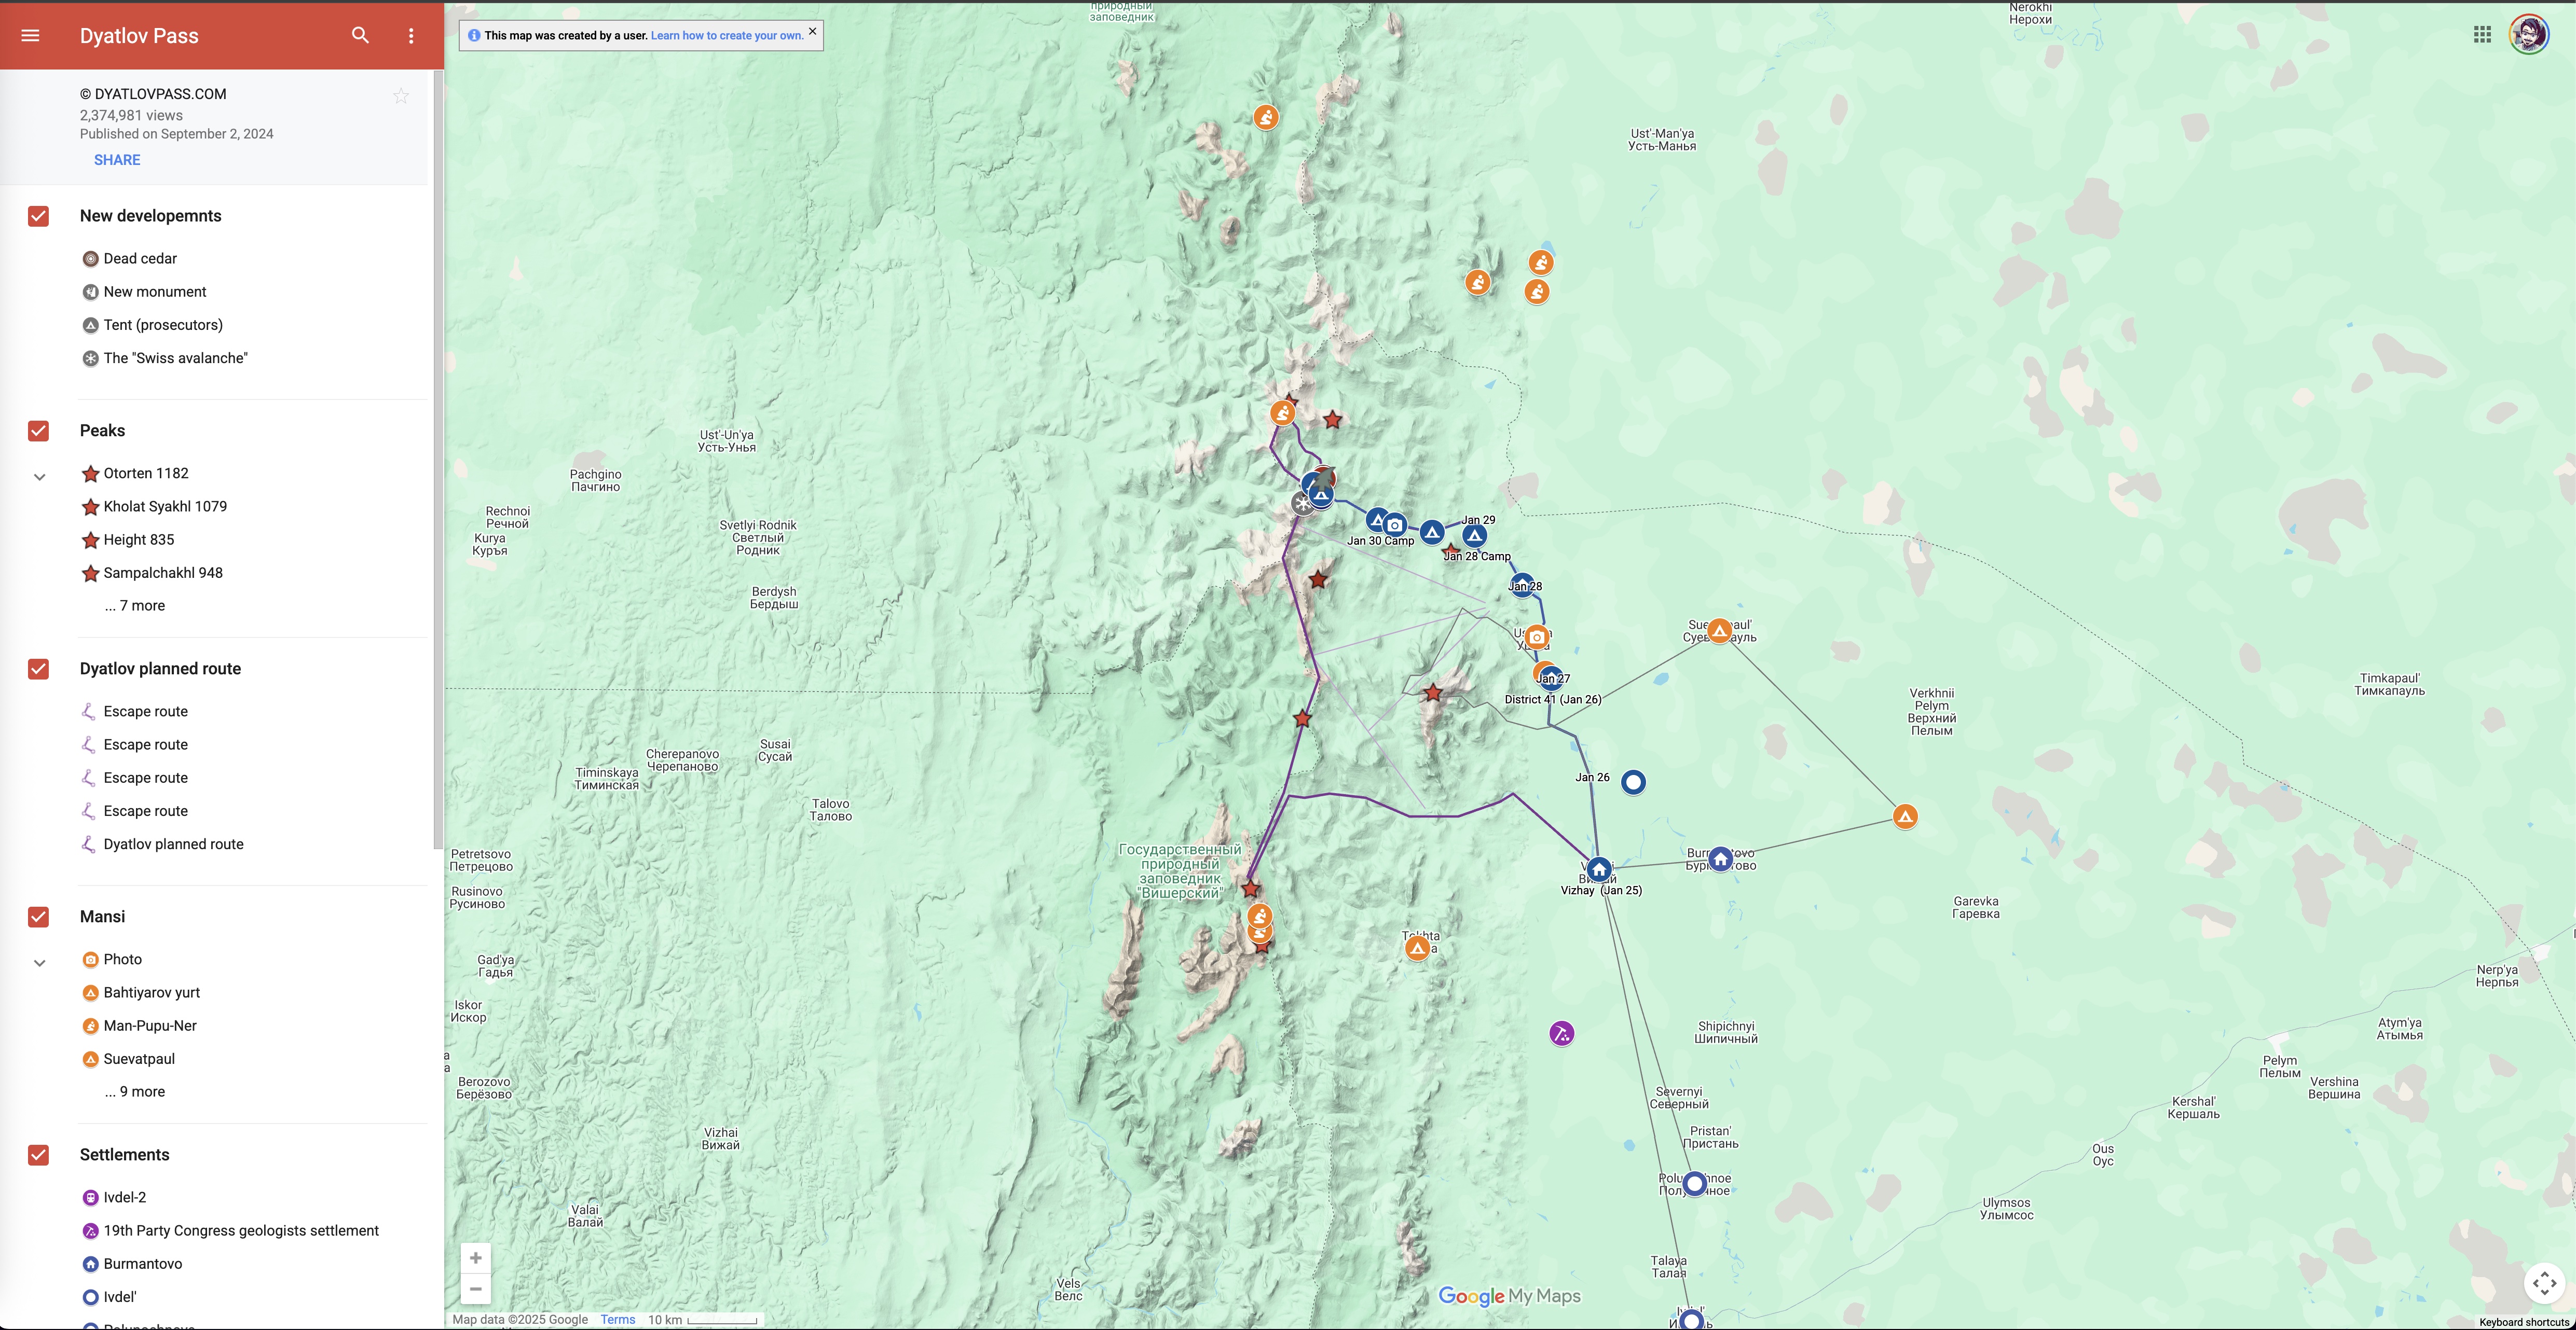The height and width of the screenshot is (1330, 2576).
Task: Show the 7 more peaks items
Action: click(x=135, y=605)
